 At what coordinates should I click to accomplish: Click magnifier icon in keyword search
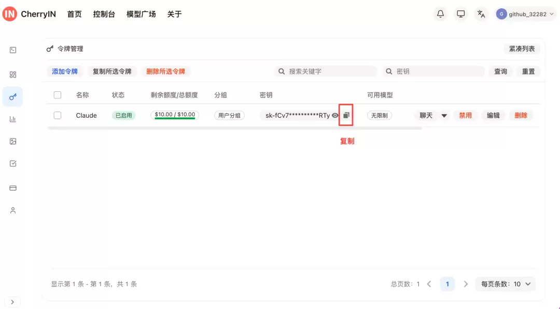(x=282, y=72)
